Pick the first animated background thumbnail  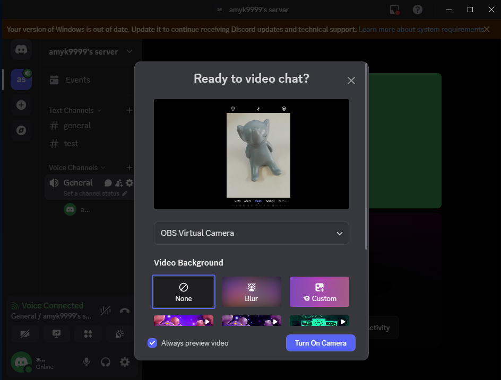coord(184,321)
